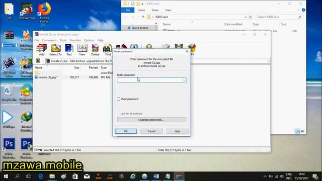Click the drive icon in WinRAR status bar
322x181 pixels.
(x=36, y=150)
